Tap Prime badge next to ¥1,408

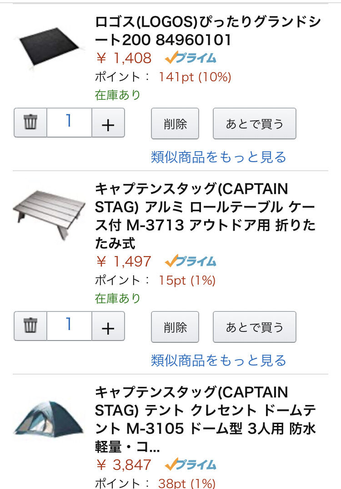click(x=191, y=58)
